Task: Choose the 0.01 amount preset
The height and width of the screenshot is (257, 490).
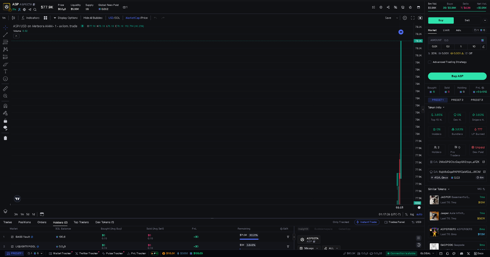Action: click(434, 46)
